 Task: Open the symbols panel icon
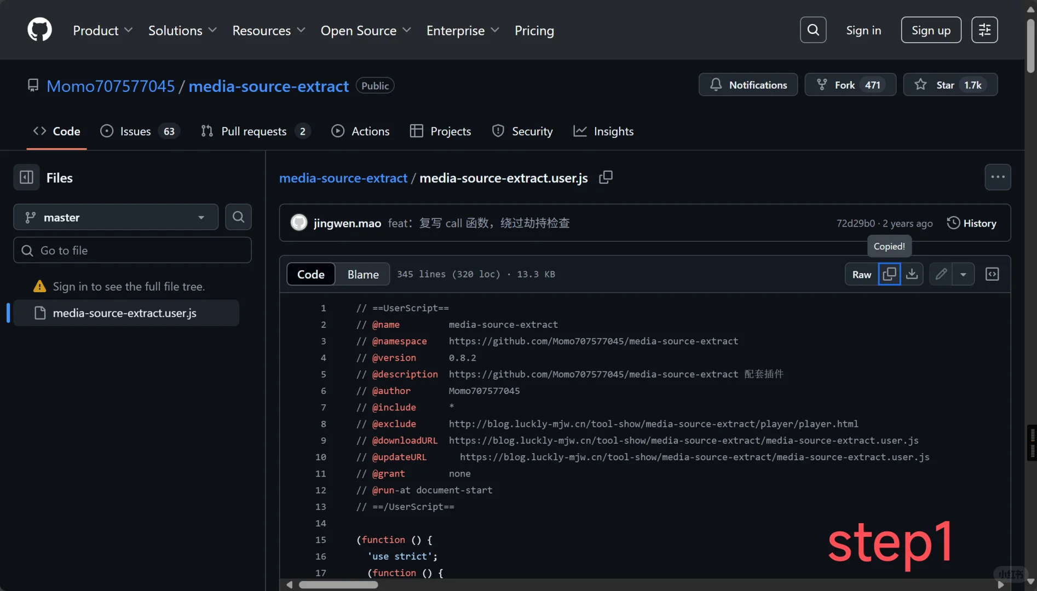tap(992, 274)
